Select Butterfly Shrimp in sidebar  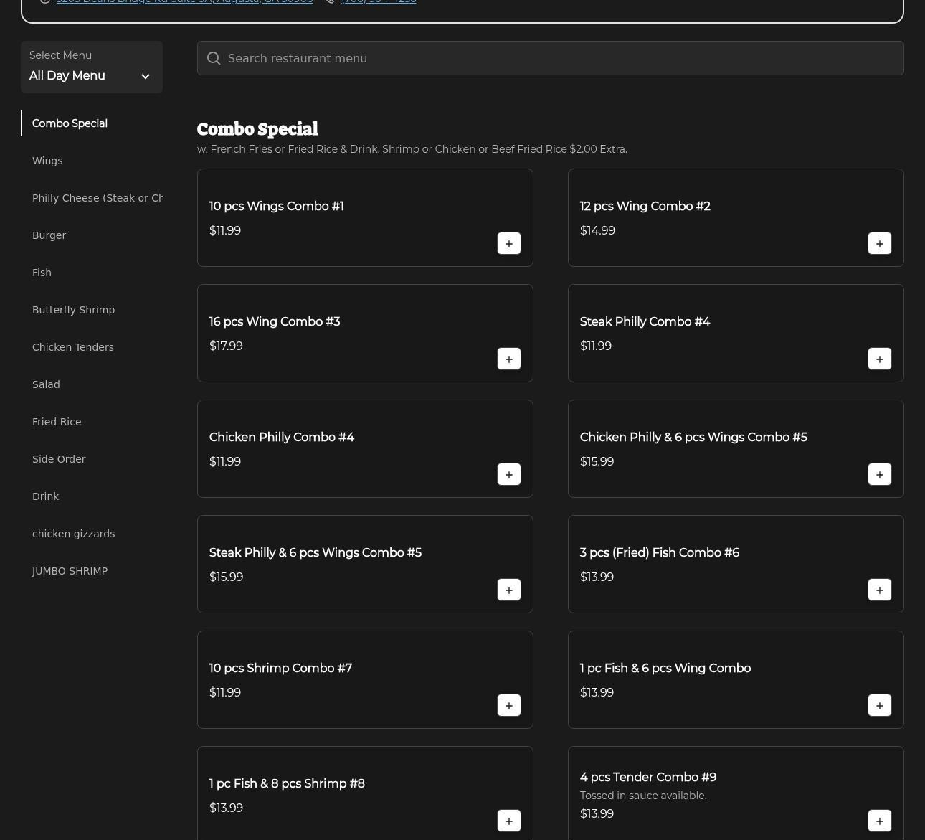[x=73, y=310]
